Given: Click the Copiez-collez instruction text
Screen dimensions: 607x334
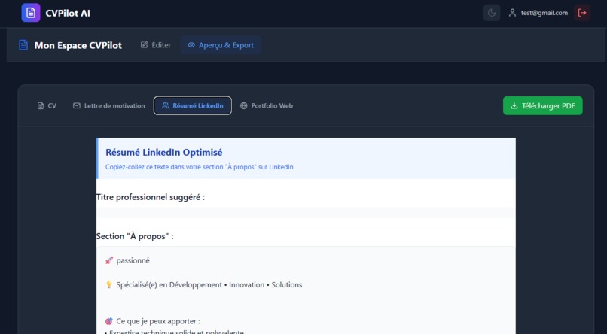Looking at the screenshot, I should point(200,167).
